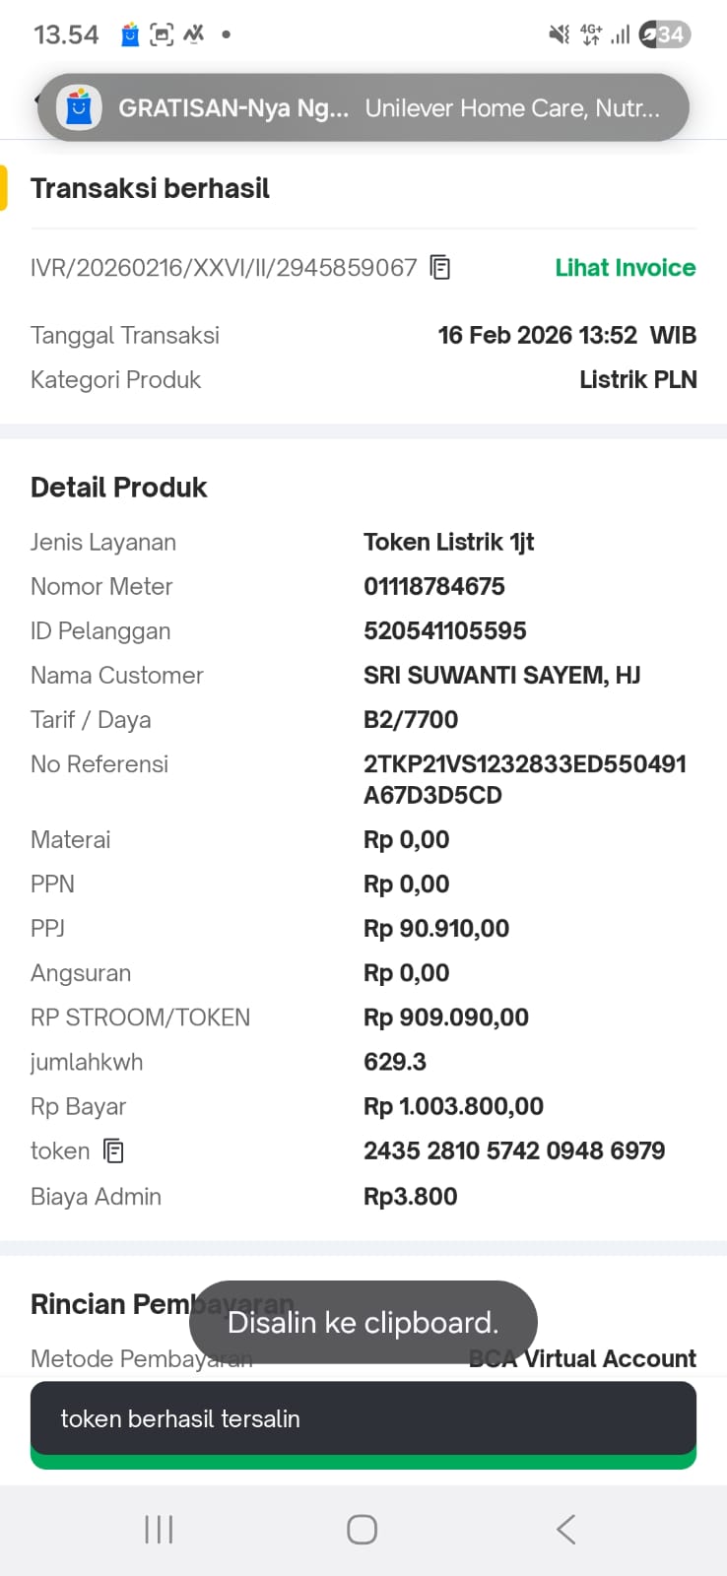727x1576 pixels.
Task: Open the Lihat Invoice link
Action: coord(625,267)
